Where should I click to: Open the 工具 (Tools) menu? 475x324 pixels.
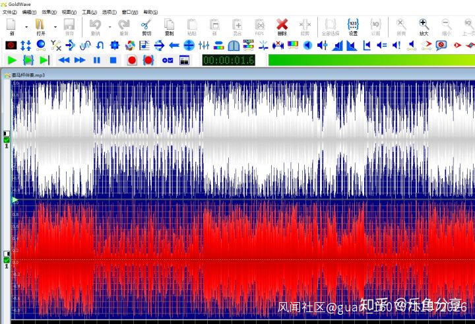point(90,12)
